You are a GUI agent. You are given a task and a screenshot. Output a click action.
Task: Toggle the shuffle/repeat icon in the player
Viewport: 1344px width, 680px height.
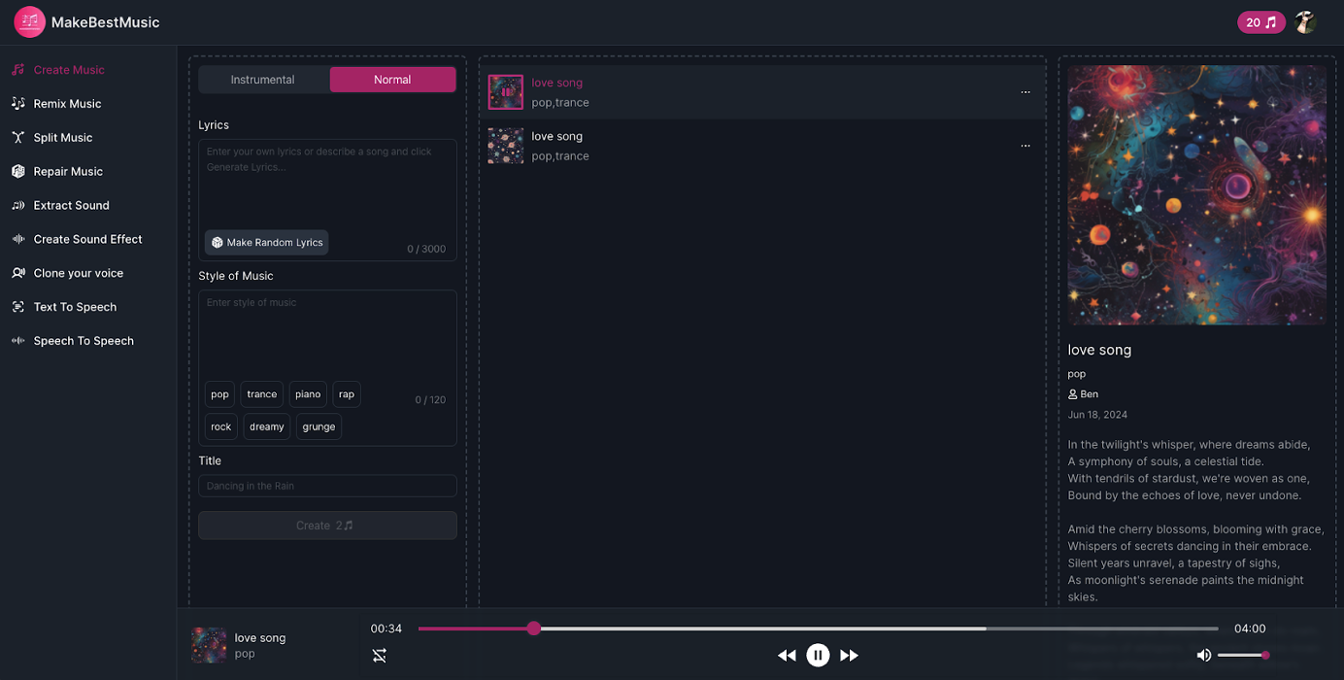tap(380, 656)
